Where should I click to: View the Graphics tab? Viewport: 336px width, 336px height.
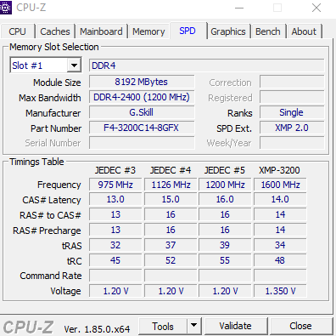(228, 31)
